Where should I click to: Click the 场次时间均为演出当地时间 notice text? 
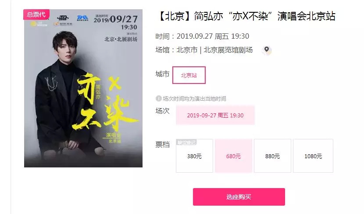pos(194,98)
